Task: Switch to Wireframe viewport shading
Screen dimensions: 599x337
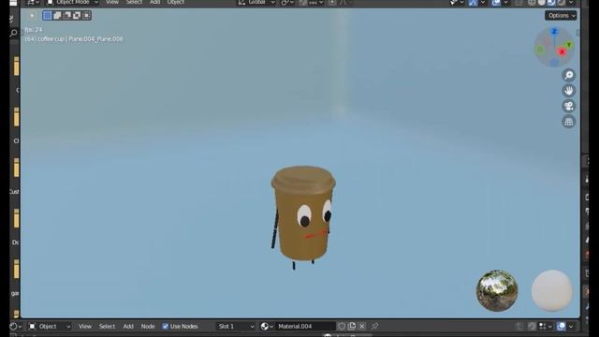Action: tap(532, 3)
